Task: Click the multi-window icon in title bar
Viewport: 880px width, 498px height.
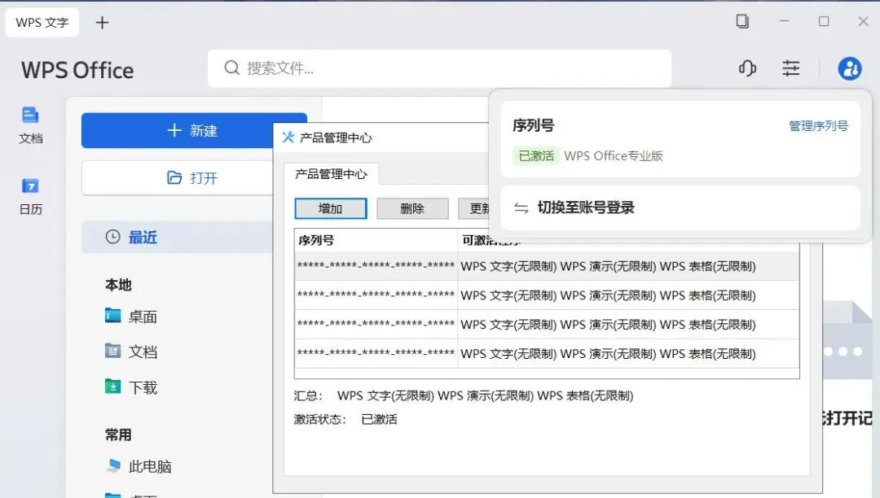Action: tap(742, 21)
